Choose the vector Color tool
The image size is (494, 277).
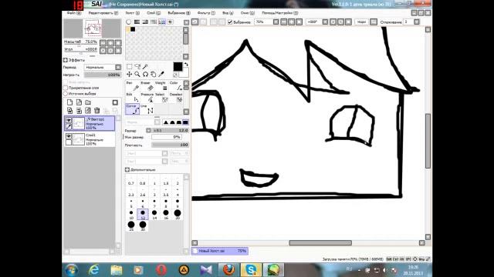tap(176, 85)
